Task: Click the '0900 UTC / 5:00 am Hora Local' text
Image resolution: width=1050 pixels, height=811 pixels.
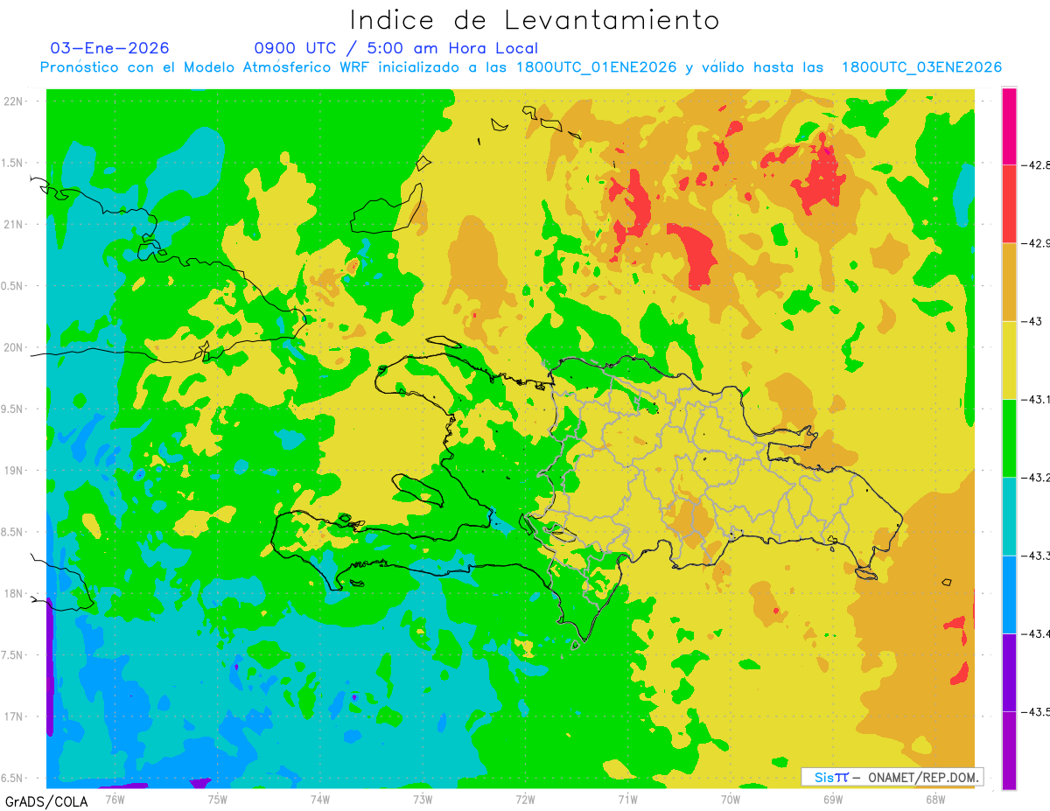Action: pos(395,48)
